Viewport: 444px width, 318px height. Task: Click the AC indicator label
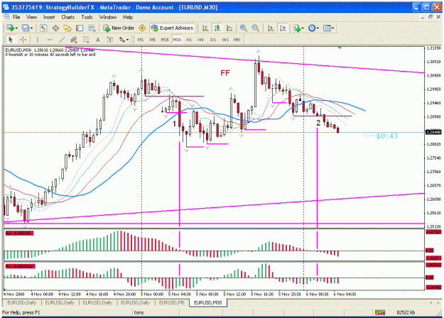20,266
